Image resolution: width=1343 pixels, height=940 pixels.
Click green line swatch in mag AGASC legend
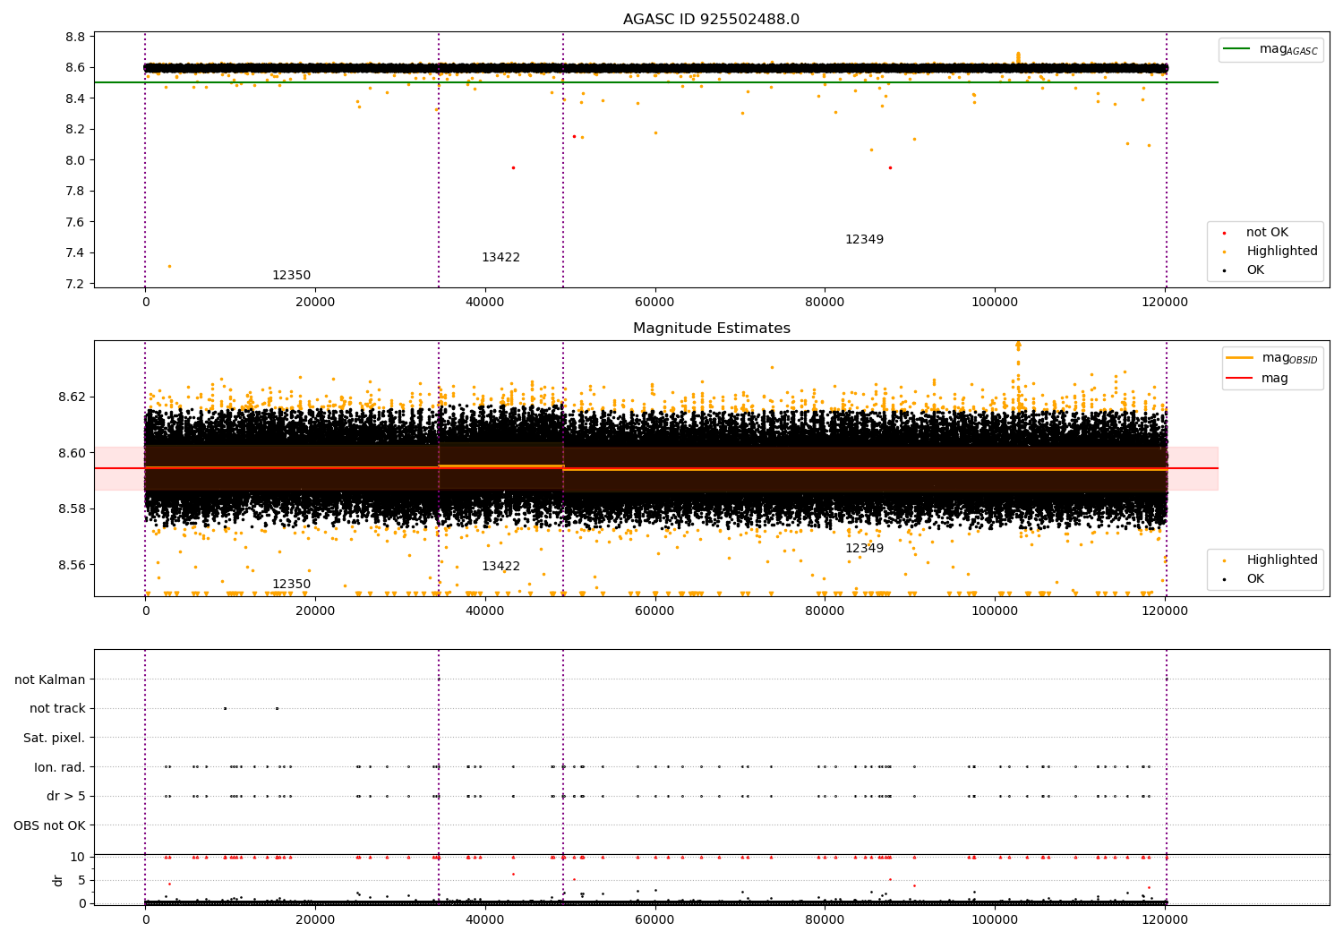[x=1237, y=49]
